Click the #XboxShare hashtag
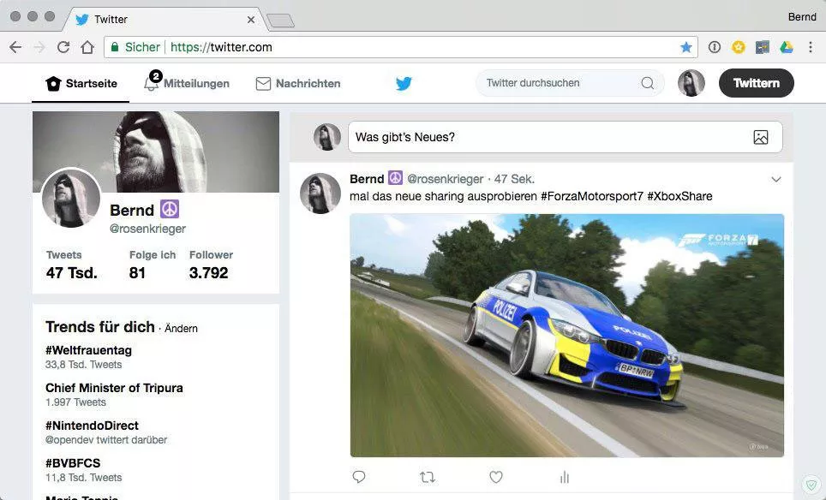The height and width of the screenshot is (500, 826). (x=679, y=196)
